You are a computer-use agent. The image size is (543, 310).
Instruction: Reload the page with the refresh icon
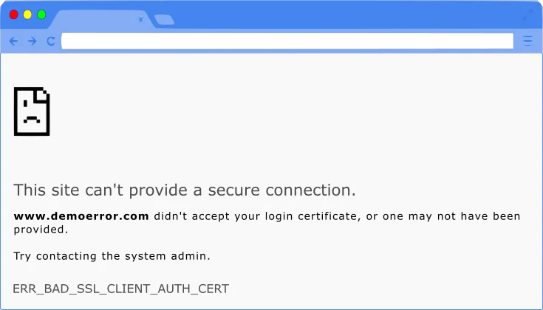click(x=51, y=41)
